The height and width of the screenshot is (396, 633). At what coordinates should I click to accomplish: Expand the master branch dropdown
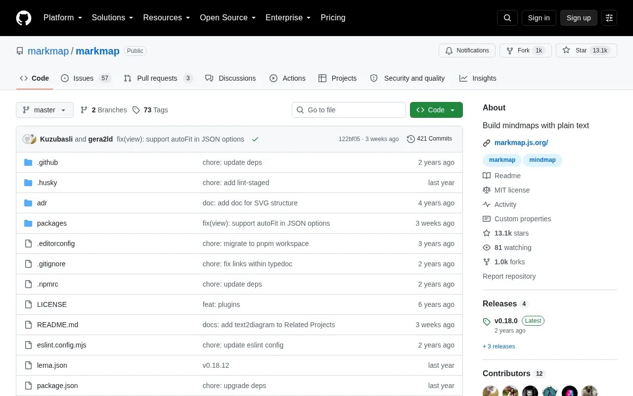pos(45,110)
